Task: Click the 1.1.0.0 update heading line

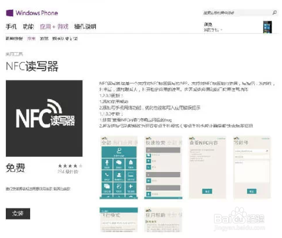Action: [x=111, y=113]
